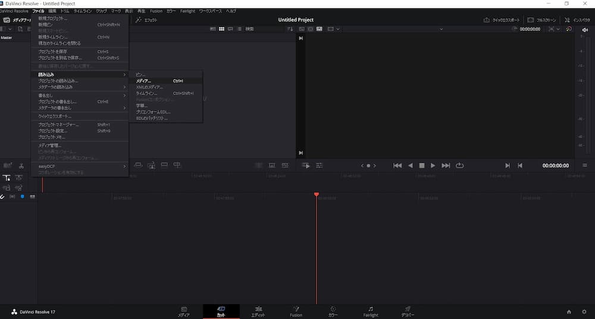Image resolution: width=595 pixels, height=319 pixels.
Task: Click the bypass color grades icon
Action: click(x=568, y=29)
